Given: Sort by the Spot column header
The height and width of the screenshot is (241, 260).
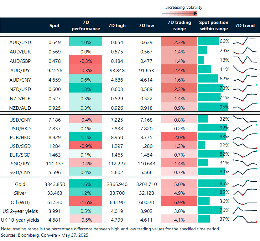Looking at the screenshot, I should (55, 25).
